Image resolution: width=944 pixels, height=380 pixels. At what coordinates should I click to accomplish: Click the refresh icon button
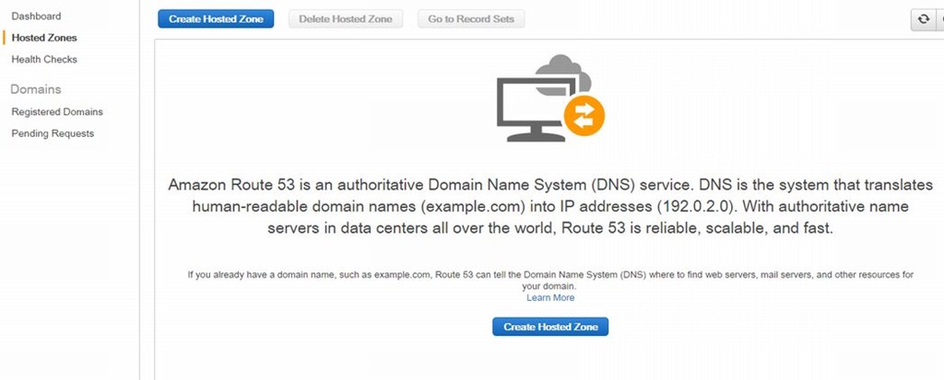(923, 19)
